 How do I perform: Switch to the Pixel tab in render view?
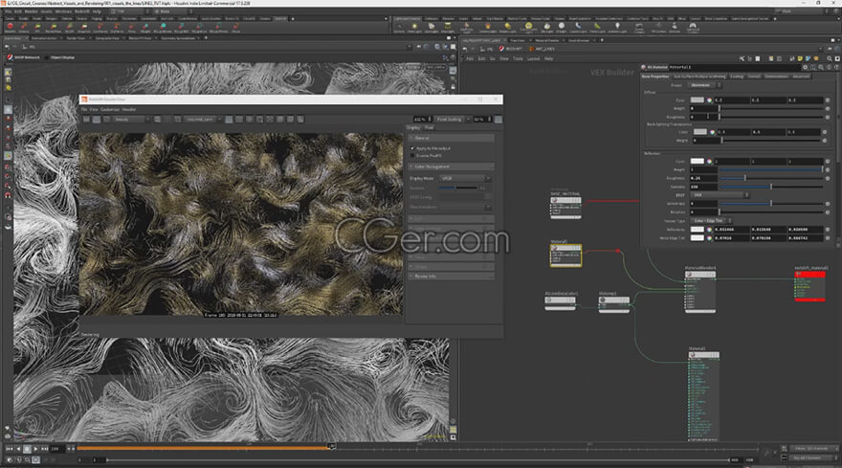point(429,128)
